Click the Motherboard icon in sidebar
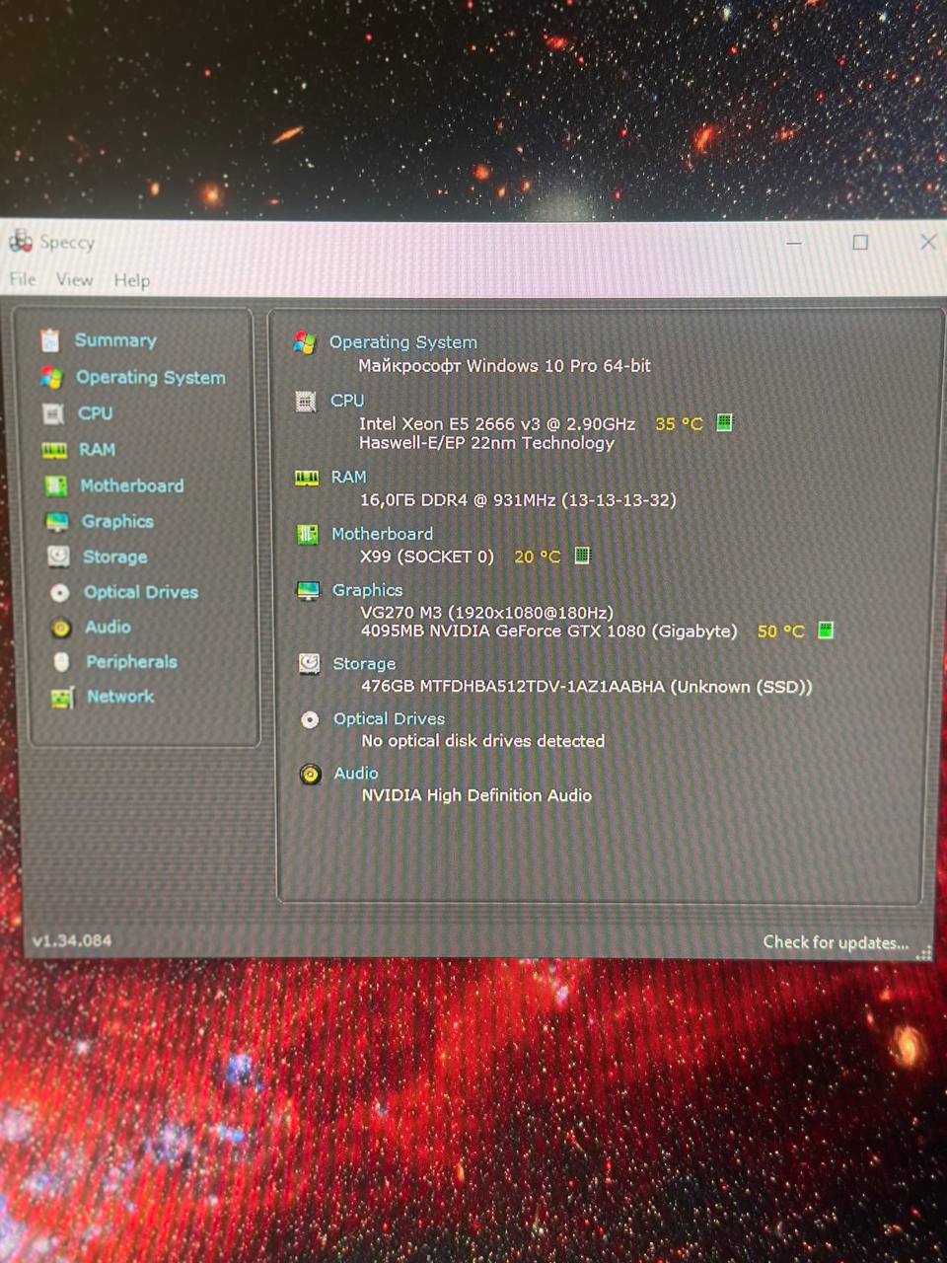The width and height of the screenshot is (947, 1263). 56,485
